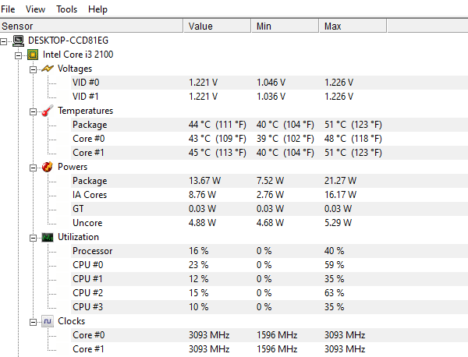The image size is (468, 357).
Task: Click the Powers flame icon
Action: pos(48,167)
